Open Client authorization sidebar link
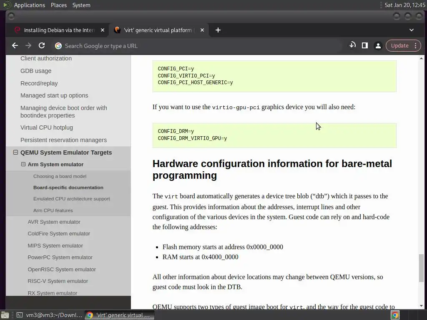 [x=46, y=58]
